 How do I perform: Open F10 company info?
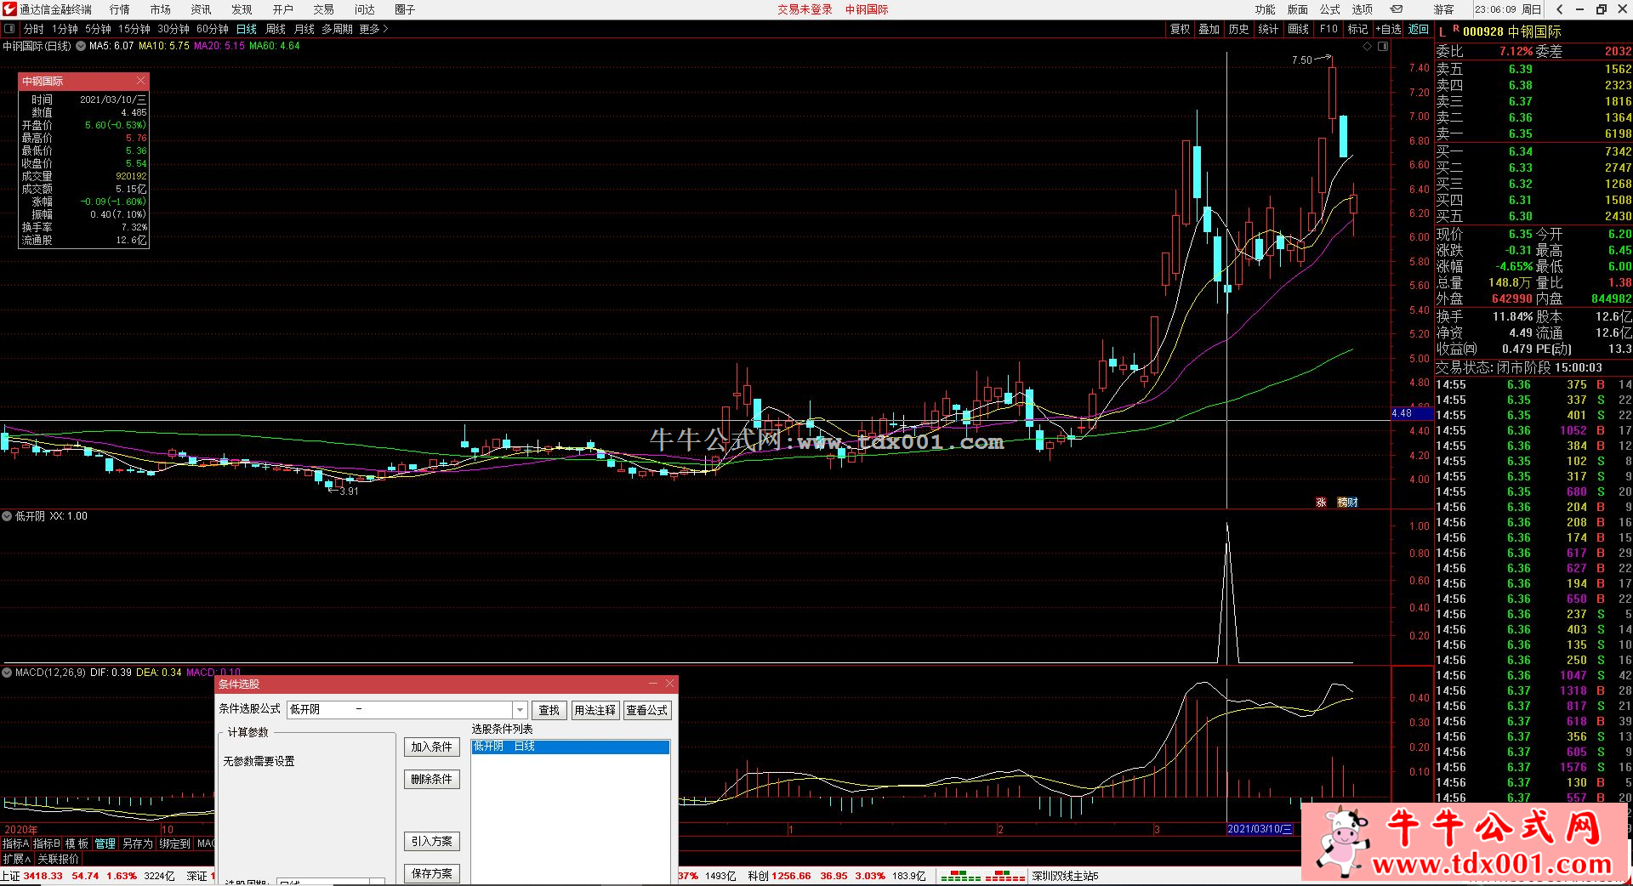pos(1329,29)
